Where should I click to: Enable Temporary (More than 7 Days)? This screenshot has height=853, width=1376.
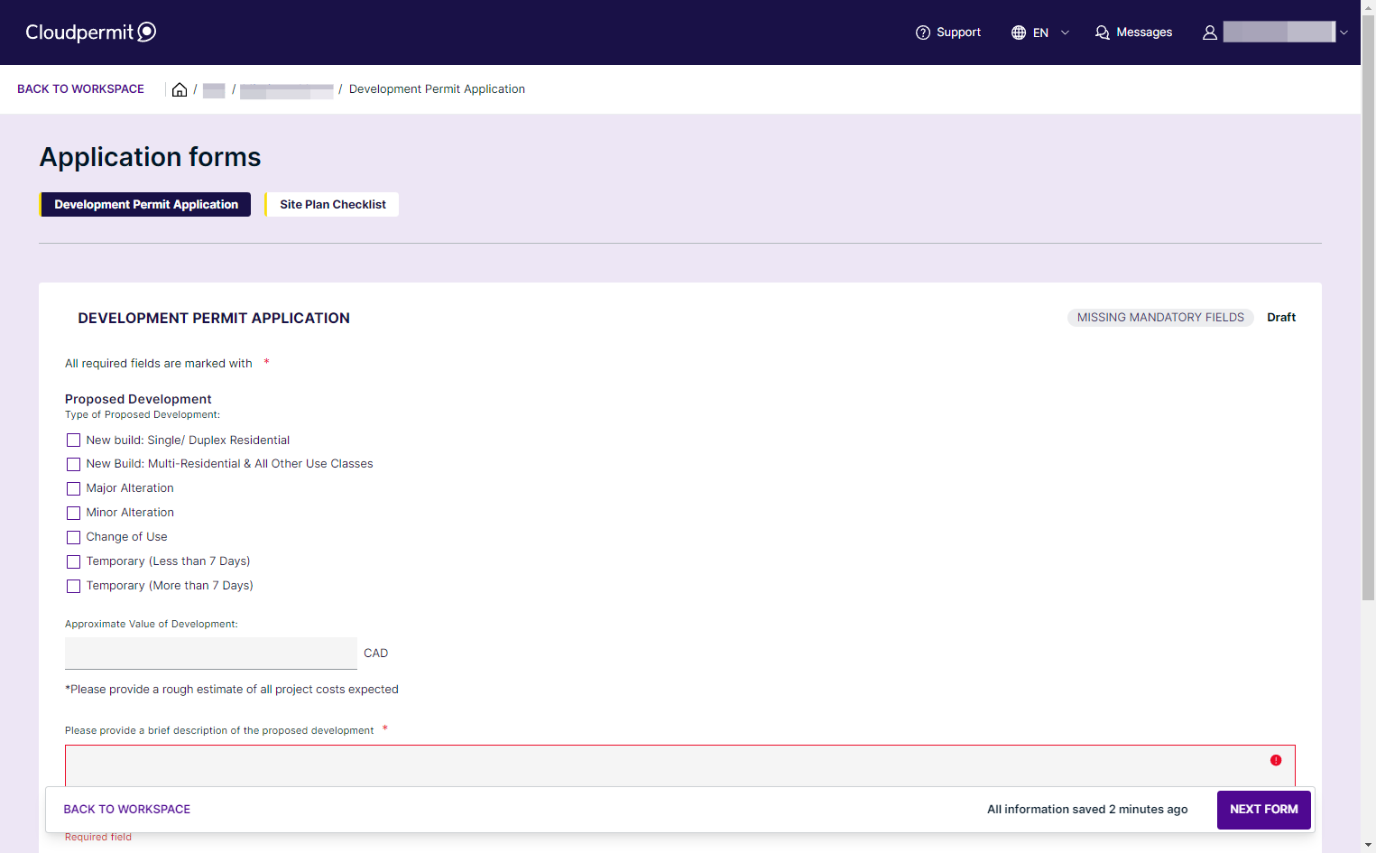click(74, 586)
